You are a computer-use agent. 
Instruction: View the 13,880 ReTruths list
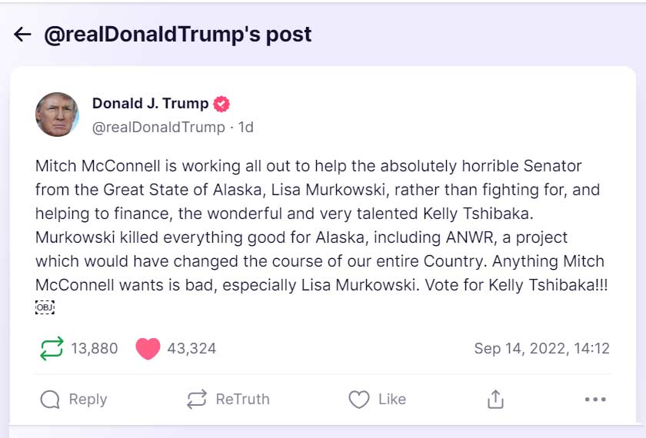tap(95, 348)
